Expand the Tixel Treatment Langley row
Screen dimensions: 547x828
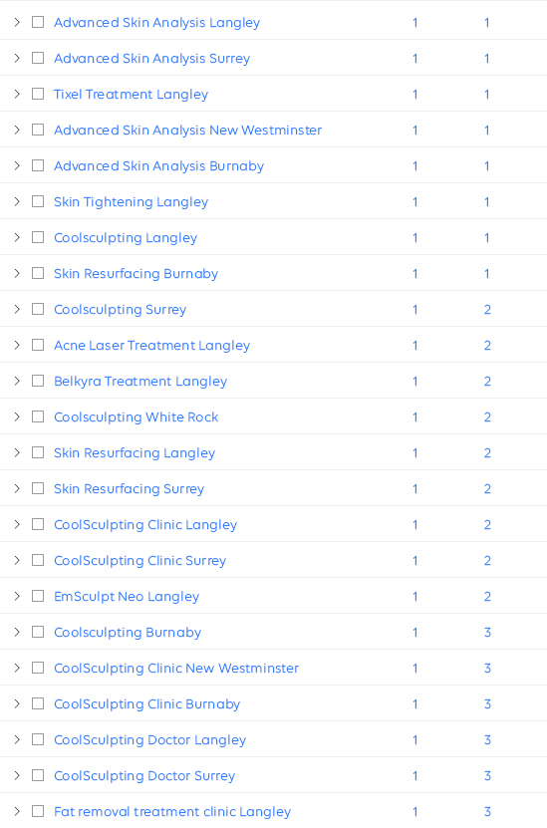(17, 94)
